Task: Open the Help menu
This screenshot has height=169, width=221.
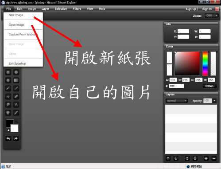Action: pos(102,9)
